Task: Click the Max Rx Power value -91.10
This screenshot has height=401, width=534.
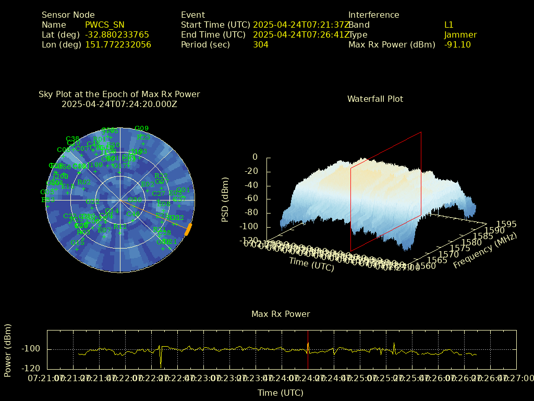Action: coord(457,45)
